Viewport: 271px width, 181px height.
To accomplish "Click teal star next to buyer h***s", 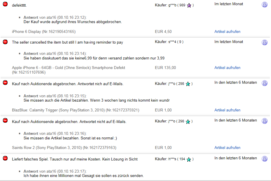I will click(189, 159).
